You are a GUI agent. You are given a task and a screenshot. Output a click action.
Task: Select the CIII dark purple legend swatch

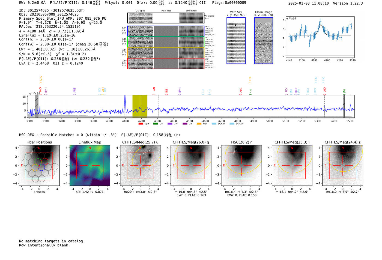point(185,124)
